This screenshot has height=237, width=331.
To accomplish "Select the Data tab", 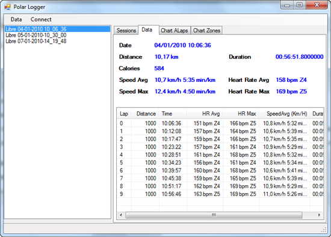I will coord(147,29).
